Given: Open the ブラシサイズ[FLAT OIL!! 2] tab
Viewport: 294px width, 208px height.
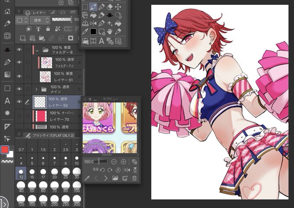Looking at the screenshot, I should [50, 135].
